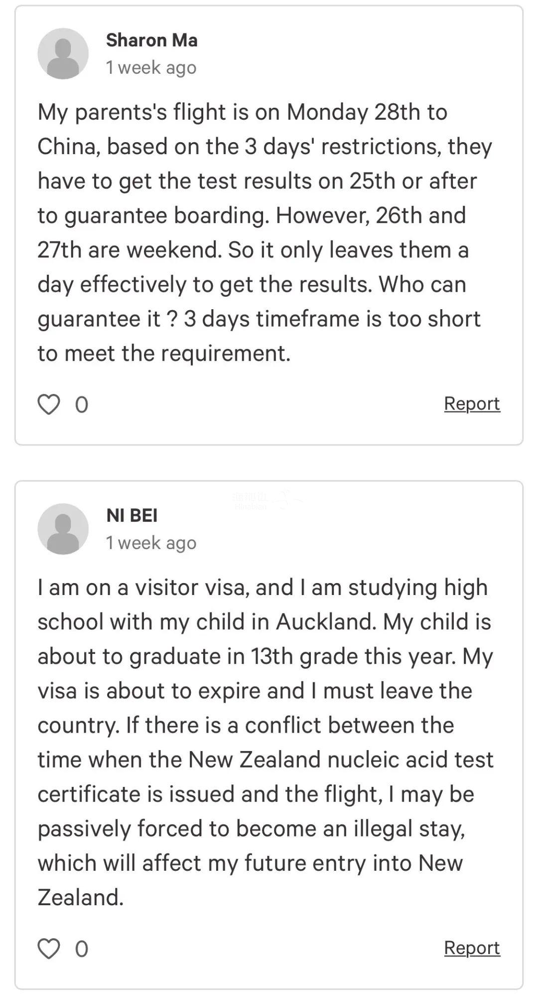This screenshot has height=1000, width=538.
Task: Click NI BEI's profile avatar
Action: click(63, 529)
